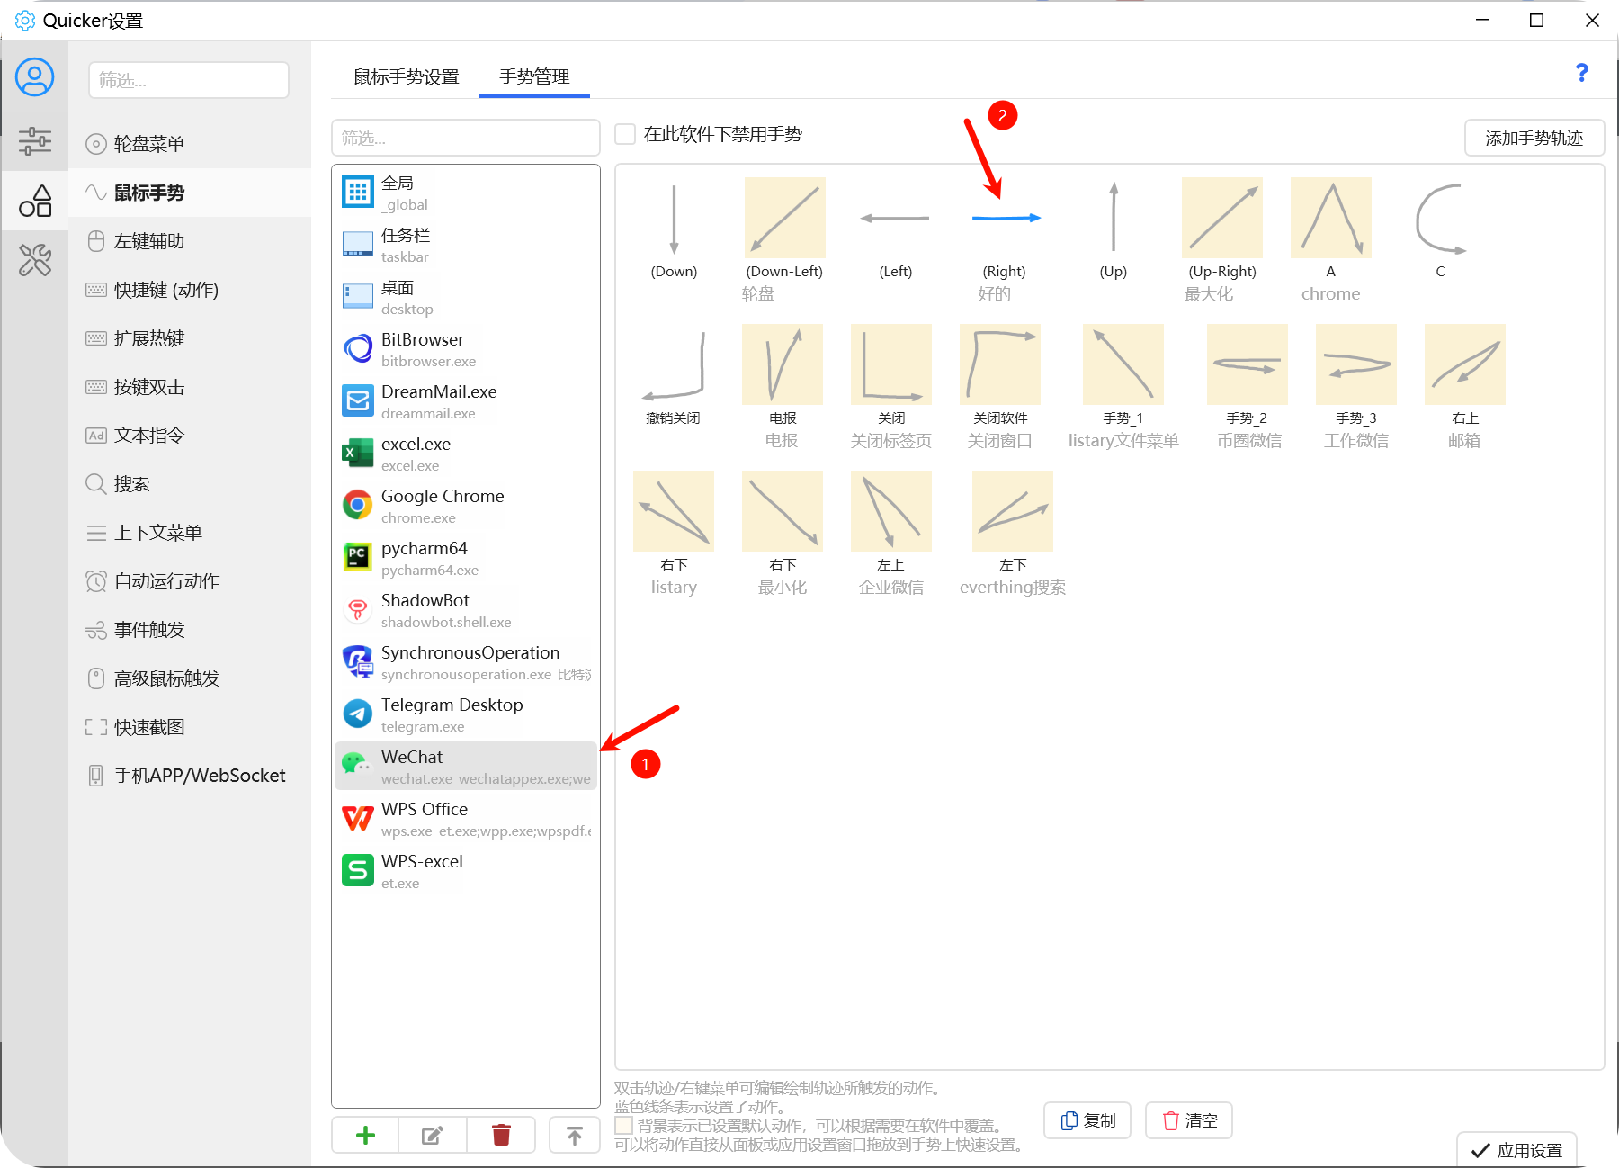The height and width of the screenshot is (1168, 1619).
Task: Click the 复制 button
Action: [1087, 1120]
